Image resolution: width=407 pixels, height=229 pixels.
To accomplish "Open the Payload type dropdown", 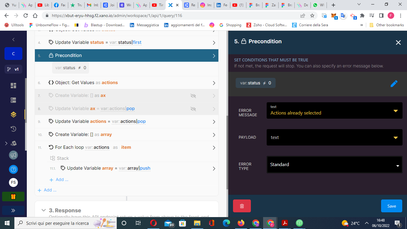I will click(x=396, y=137).
